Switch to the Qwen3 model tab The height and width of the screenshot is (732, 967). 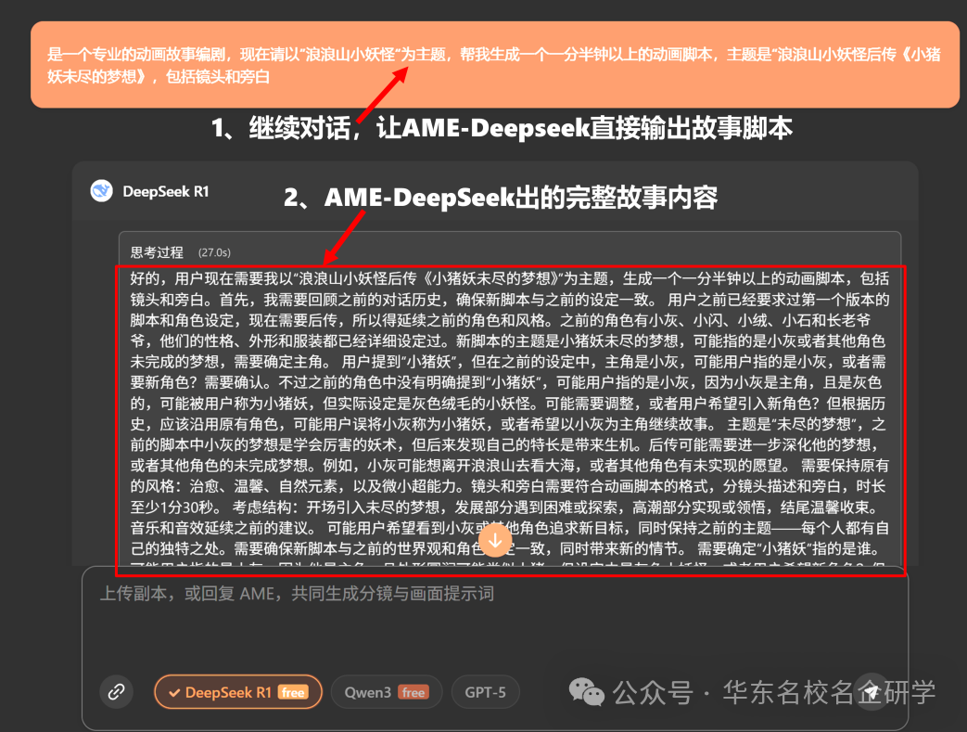coord(386,691)
